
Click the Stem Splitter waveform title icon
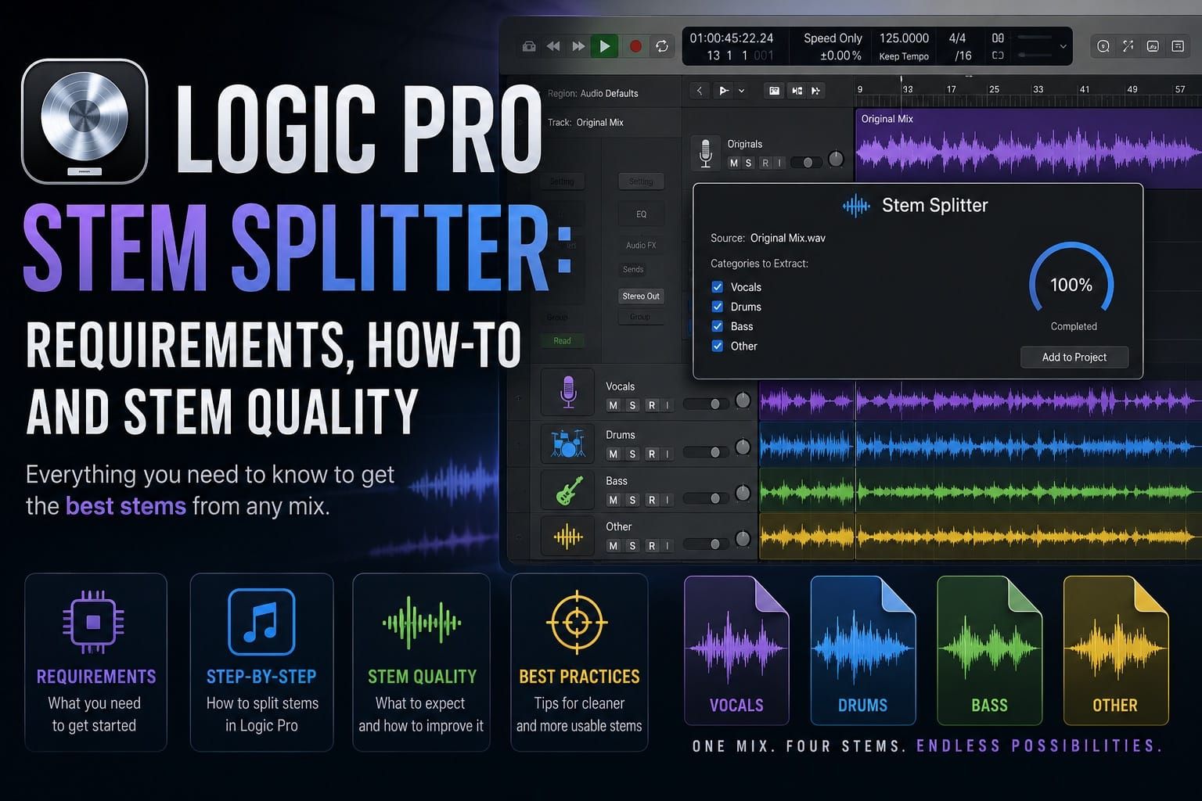(856, 206)
